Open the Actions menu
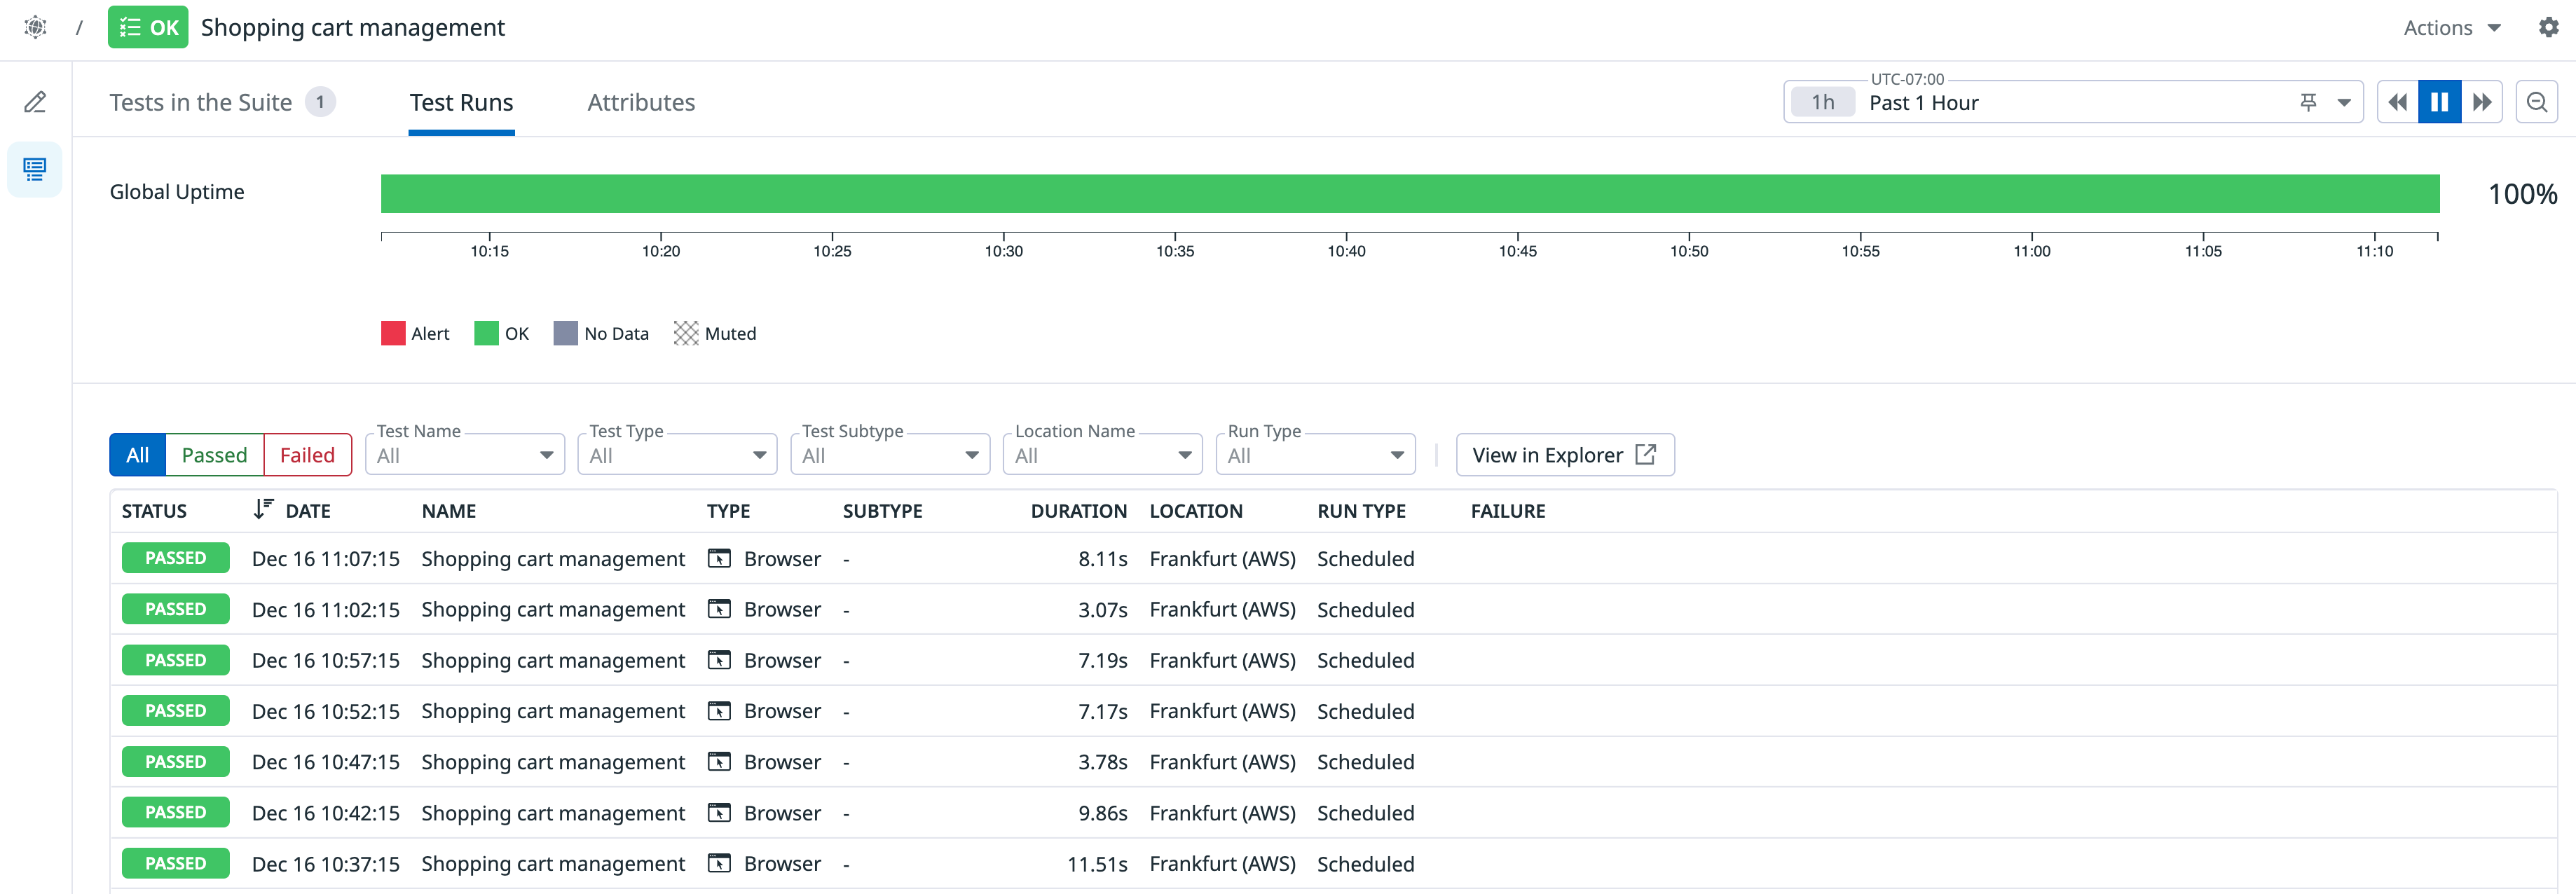Screen dimensions: 2576x894 tap(2451, 28)
